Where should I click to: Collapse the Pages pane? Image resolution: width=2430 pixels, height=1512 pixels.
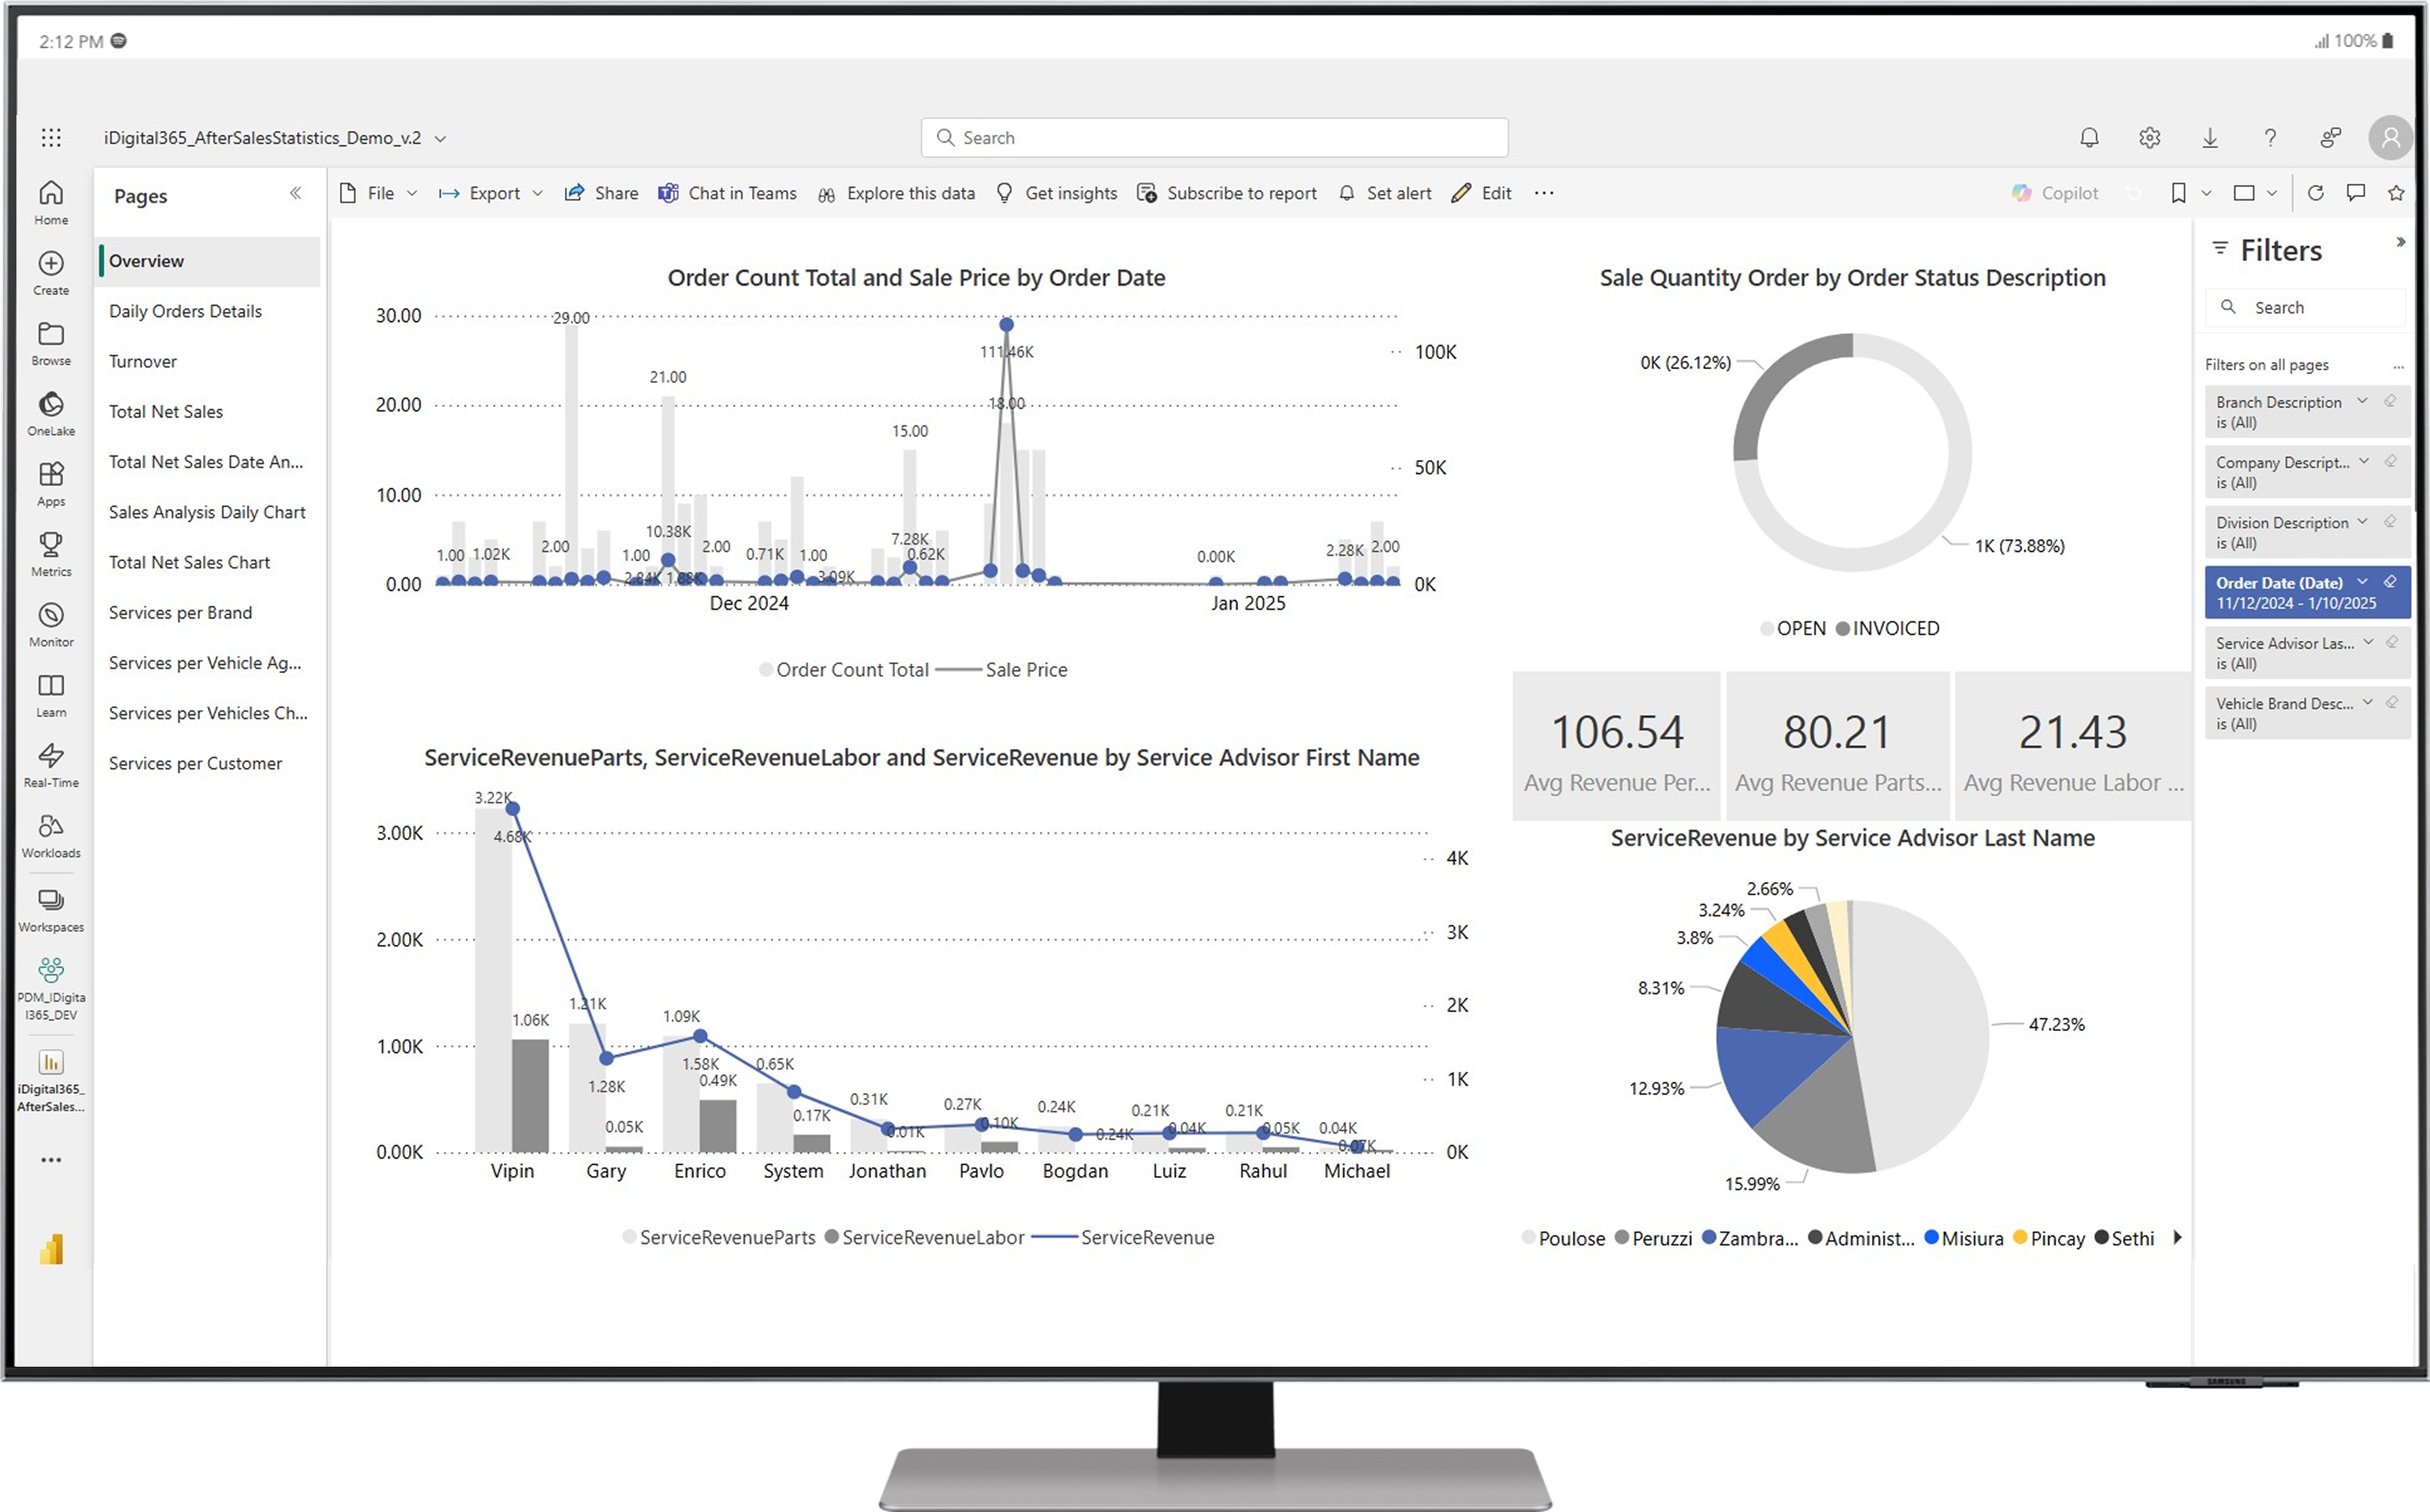coord(295,194)
